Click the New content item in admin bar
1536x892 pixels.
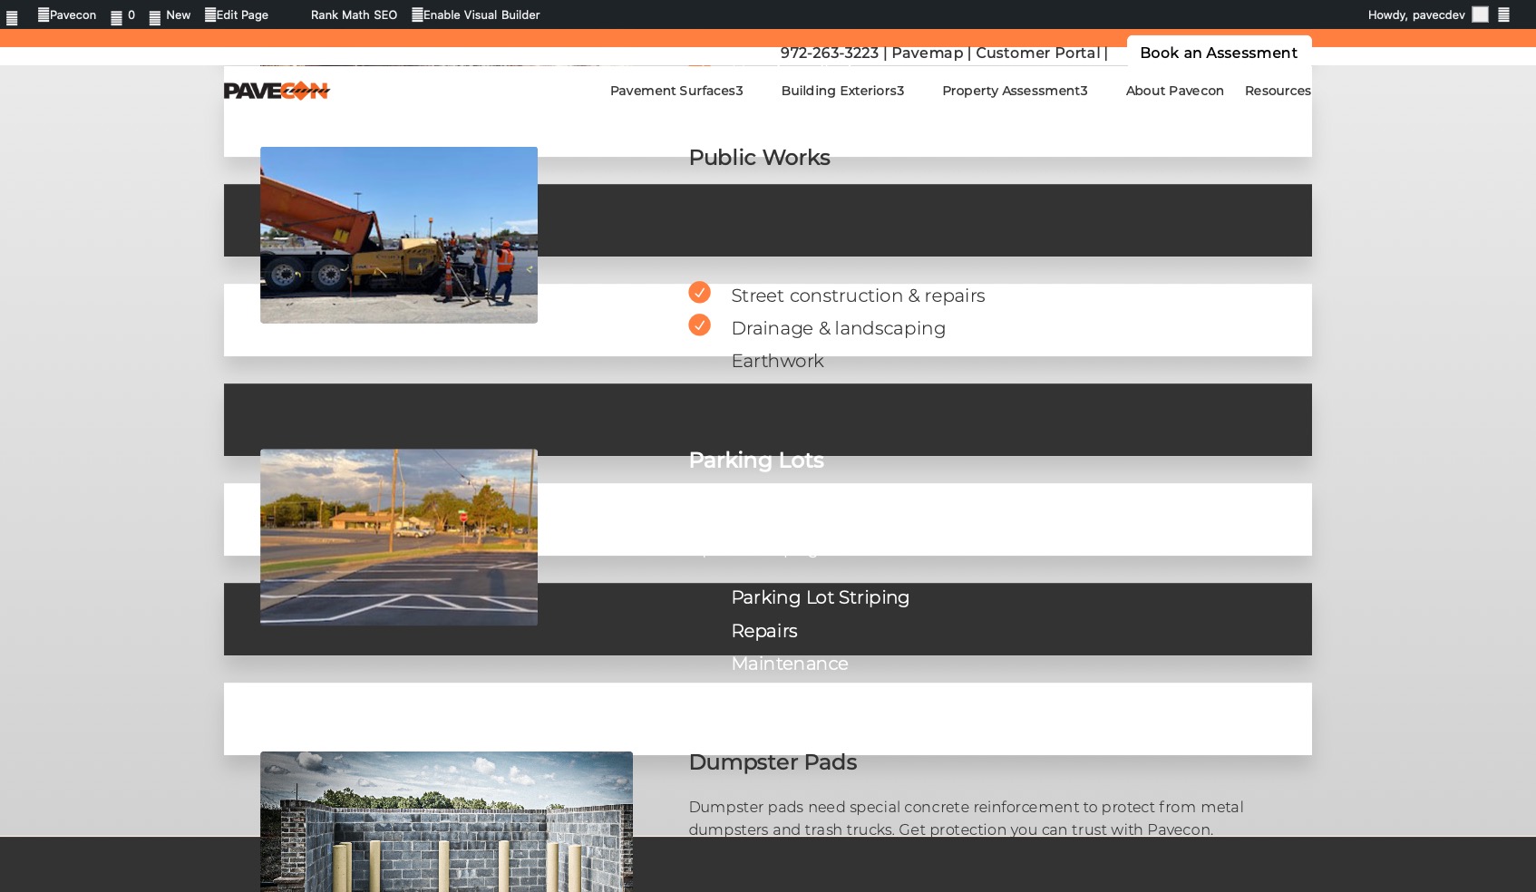point(170,15)
